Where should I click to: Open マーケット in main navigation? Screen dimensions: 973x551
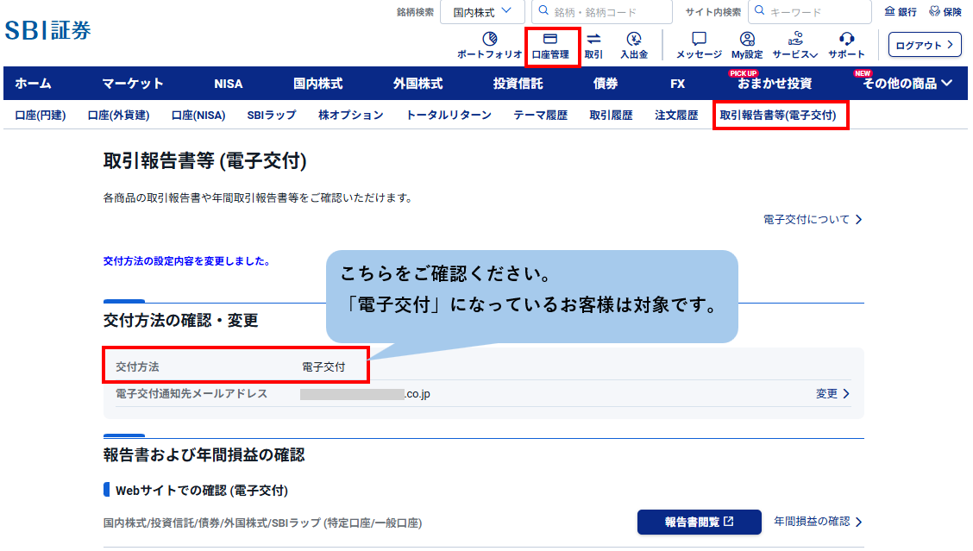pos(133,83)
